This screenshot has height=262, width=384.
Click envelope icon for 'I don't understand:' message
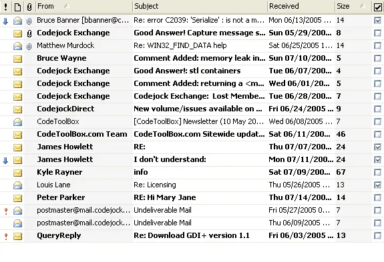(17, 160)
